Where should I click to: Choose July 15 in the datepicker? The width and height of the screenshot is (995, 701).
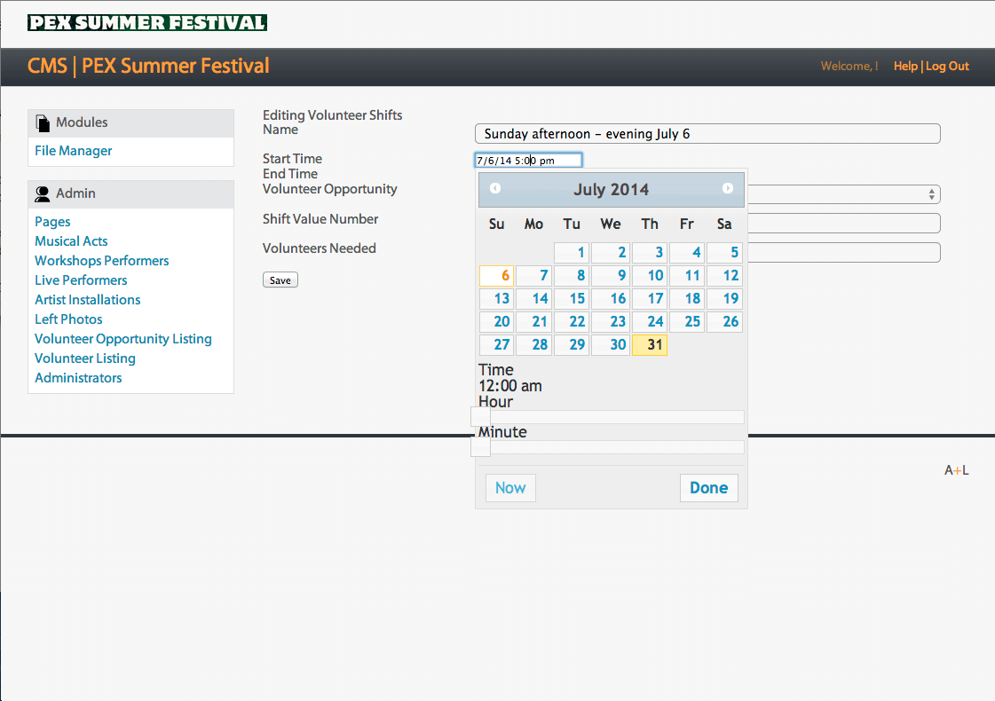point(572,299)
